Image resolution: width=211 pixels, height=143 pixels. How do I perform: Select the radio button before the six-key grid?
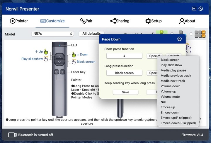[x=191, y=34]
